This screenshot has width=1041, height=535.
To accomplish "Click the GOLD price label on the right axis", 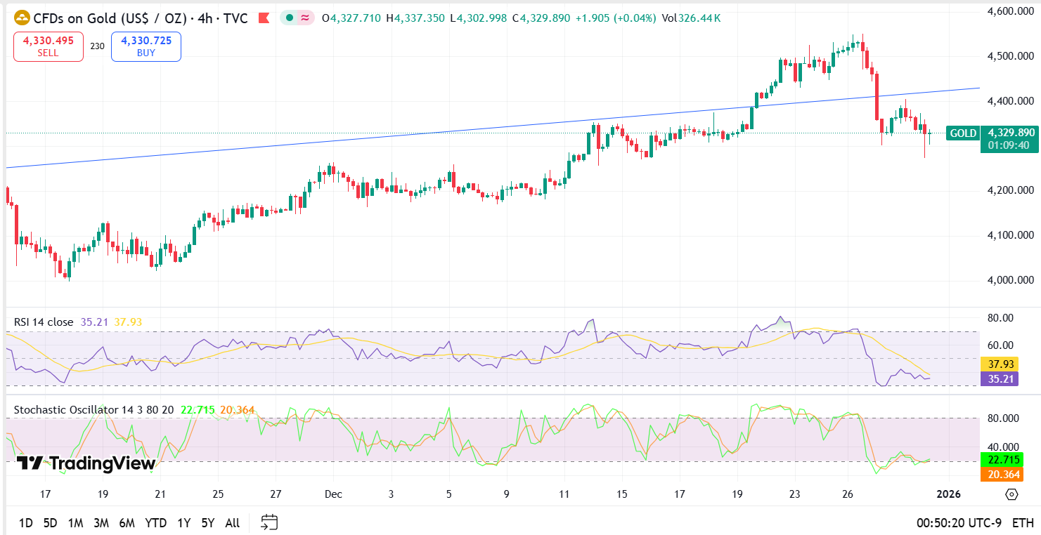I will tap(962, 133).
